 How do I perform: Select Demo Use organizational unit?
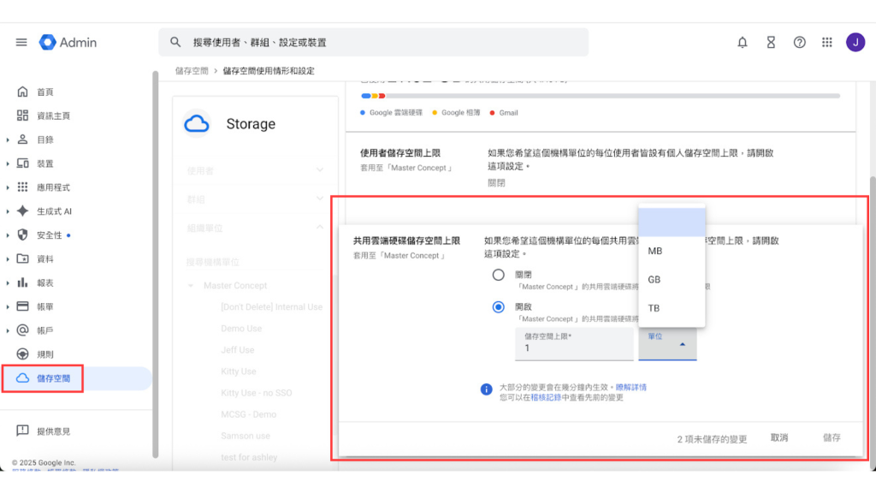241,329
